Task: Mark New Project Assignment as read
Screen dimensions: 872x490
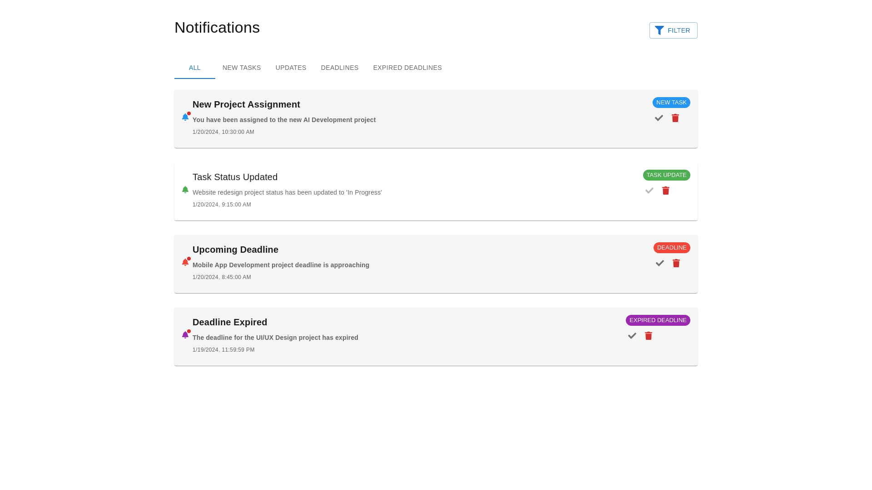Action: pos(659,118)
